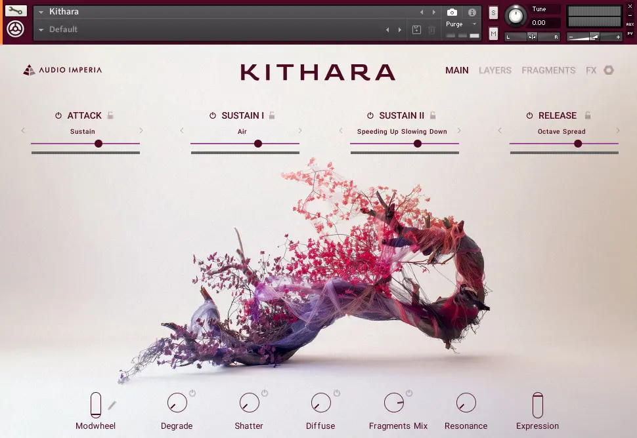
Task: Delete the snapshot with the trash icon
Action: (x=432, y=30)
